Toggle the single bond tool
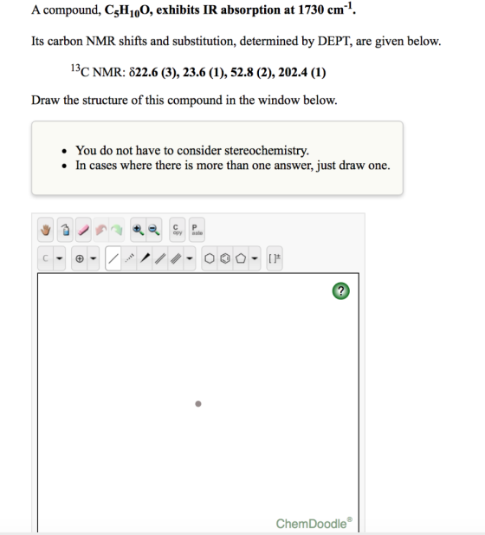Screen dimensions: 485x535 point(113,258)
